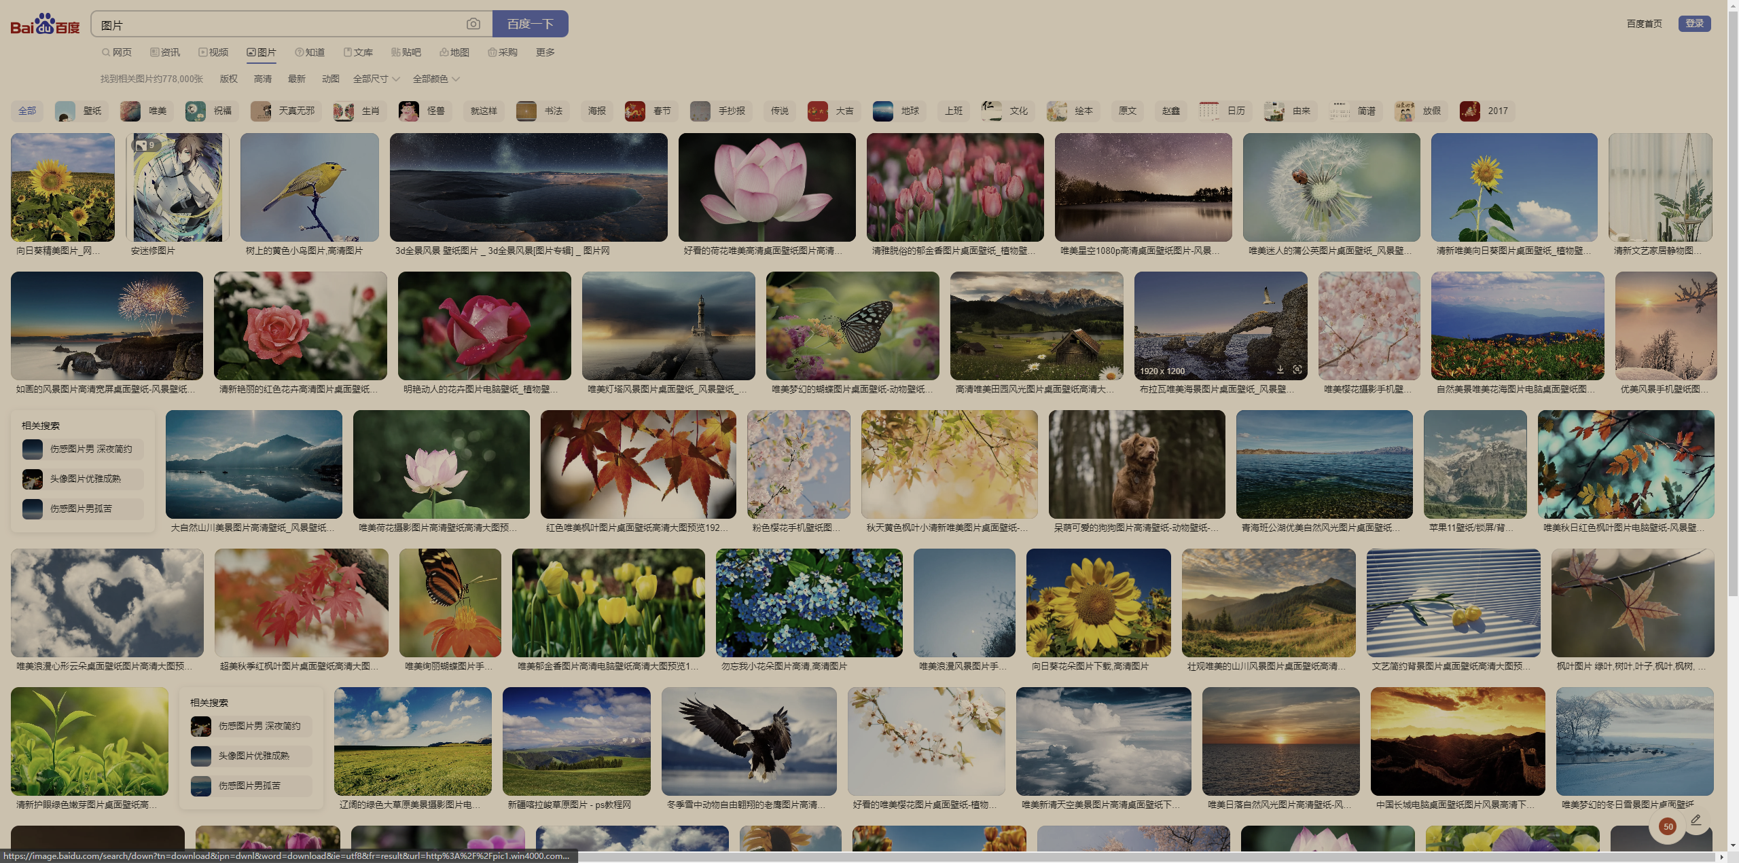Click the 9-image gallery badge on anime picture
Image resolution: width=1739 pixels, height=863 pixels.
tap(147, 145)
